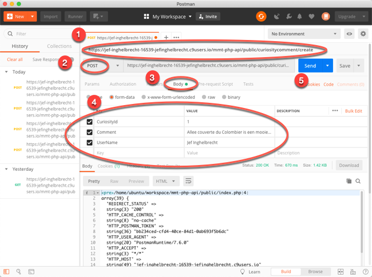
Task: Open manage environments gear icon
Action: coord(363,34)
